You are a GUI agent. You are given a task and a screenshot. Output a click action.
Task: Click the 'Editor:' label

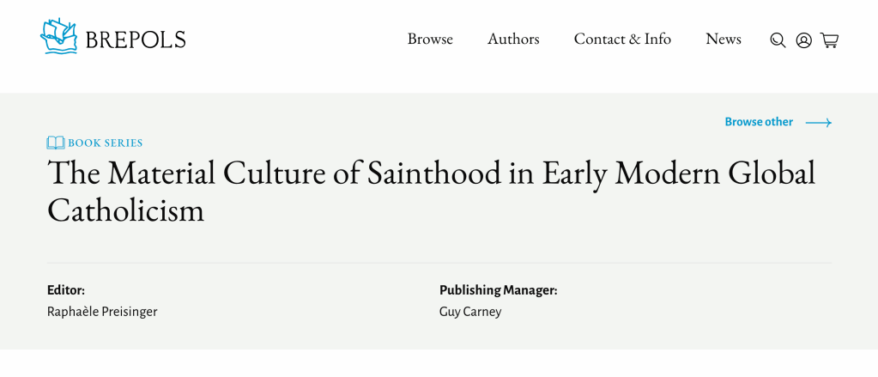pos(66,290)
